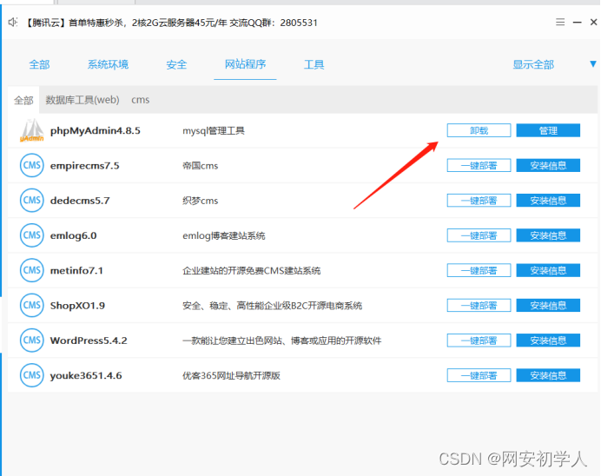Click 一键部署 for metinfo7.1
The width and height of the screenshot is (601, 476).
click(x=479, y=271)
